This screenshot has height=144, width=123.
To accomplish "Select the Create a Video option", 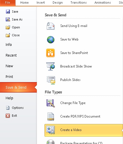I will (x=84, y=130).
